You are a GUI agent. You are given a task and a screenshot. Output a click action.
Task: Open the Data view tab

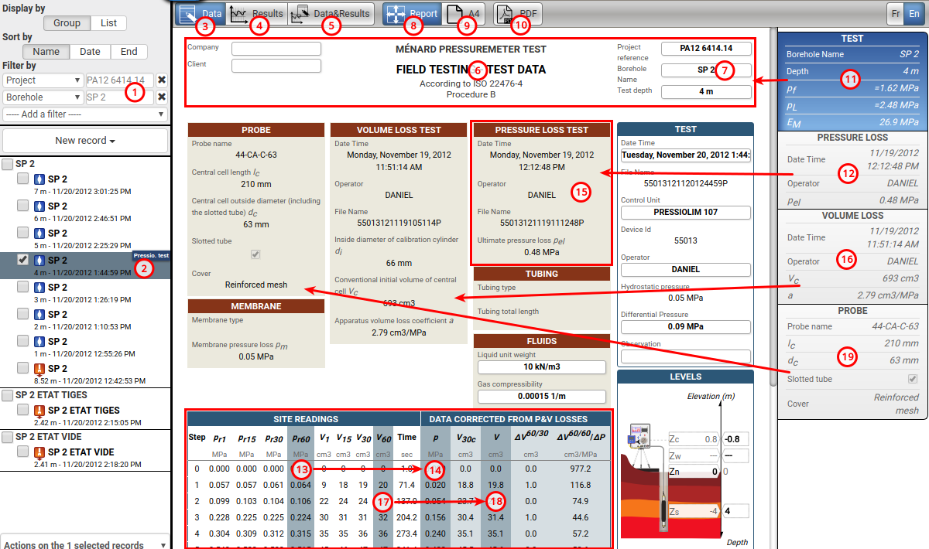tap(200, 14)
